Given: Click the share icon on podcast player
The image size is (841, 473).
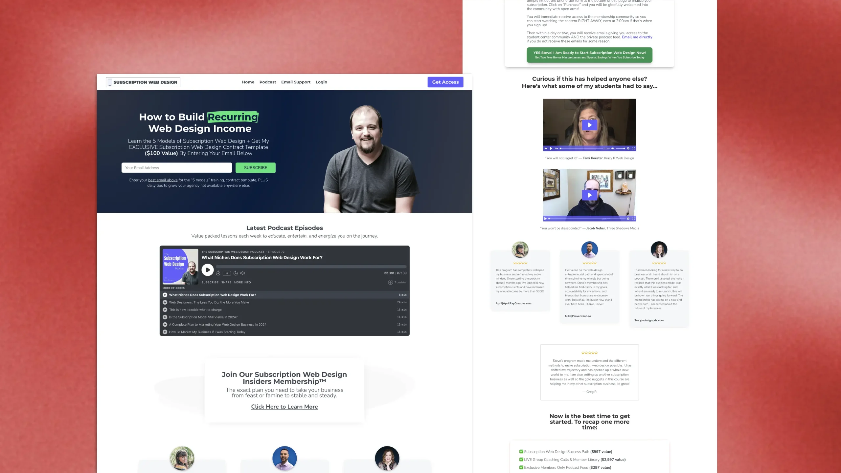Looking at the screenshot, I should 225,282.
